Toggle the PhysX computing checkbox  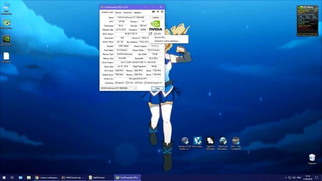pos(136,82)
